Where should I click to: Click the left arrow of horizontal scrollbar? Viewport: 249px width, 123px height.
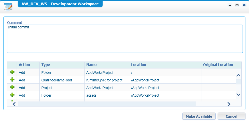point(14,104)
